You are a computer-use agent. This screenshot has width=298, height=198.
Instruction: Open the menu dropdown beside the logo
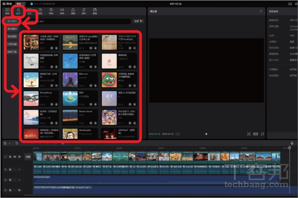click(20, 4)
